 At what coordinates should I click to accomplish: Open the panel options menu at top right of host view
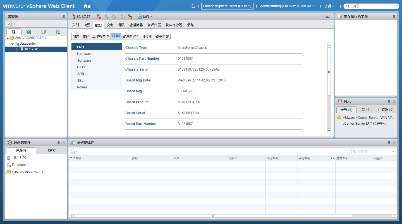(x=327, y=17)
